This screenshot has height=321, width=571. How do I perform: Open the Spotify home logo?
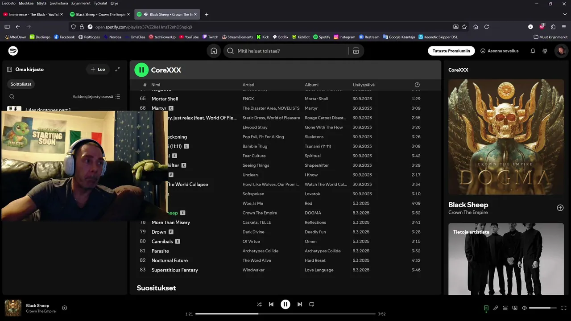click(13, 51)
